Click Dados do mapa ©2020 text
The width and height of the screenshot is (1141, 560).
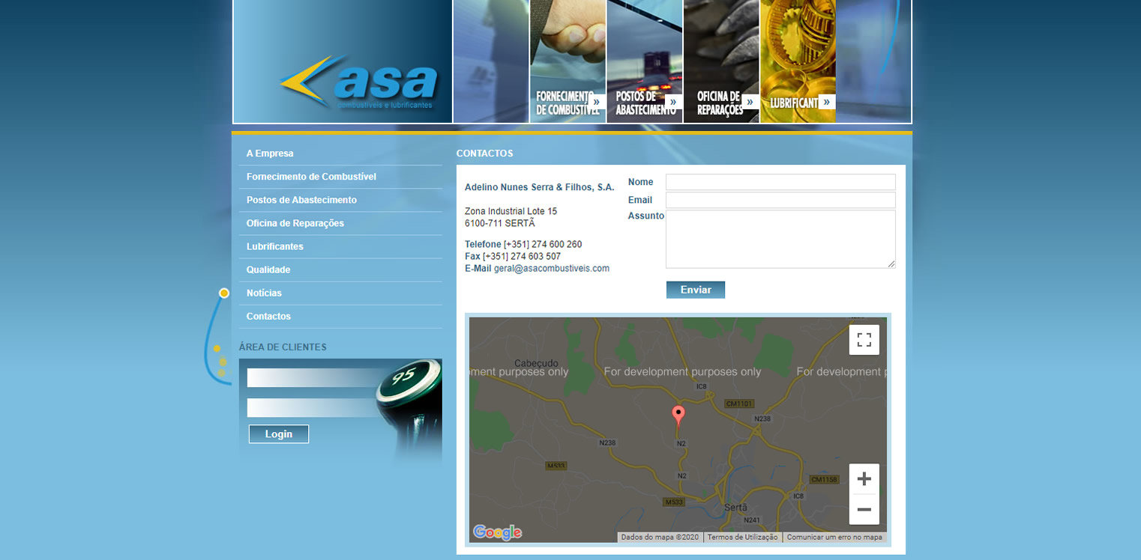click(660, 537)
